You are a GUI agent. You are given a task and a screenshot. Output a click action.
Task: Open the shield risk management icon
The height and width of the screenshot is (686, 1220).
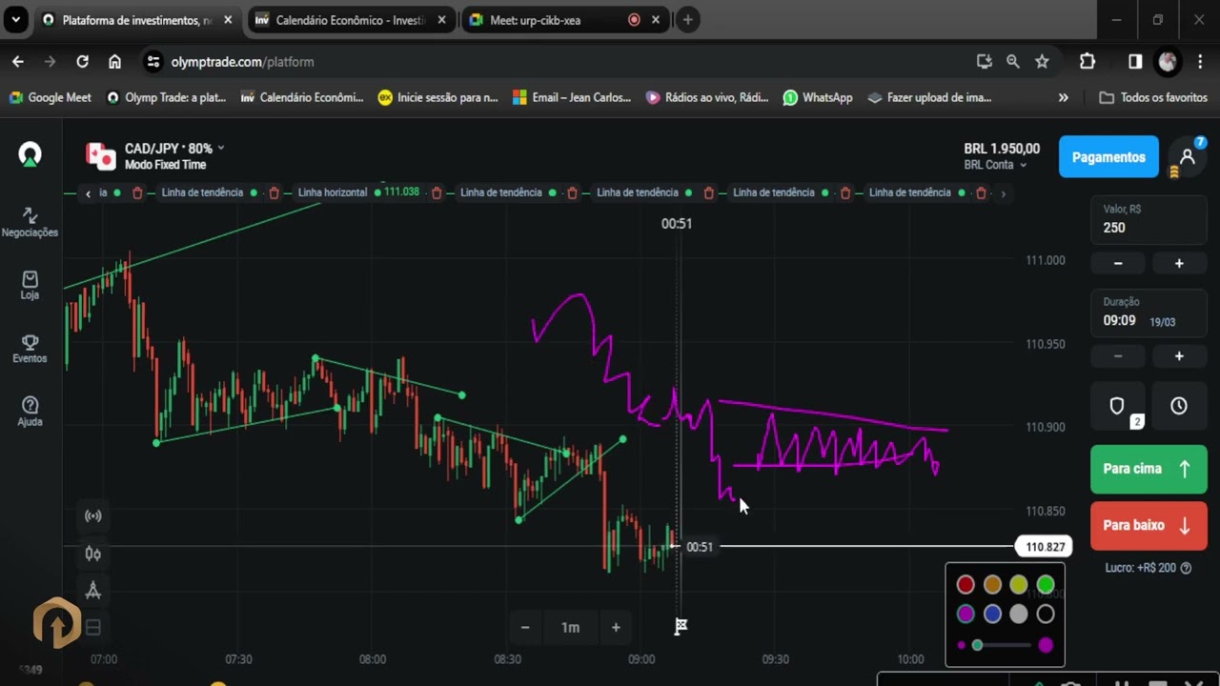click(1118, 406)
